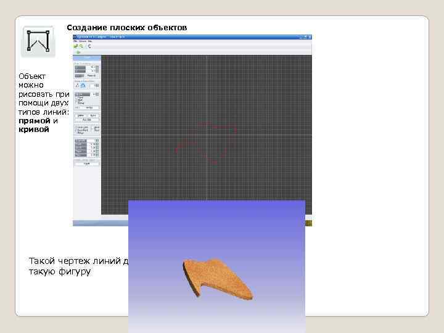444x333 pixels.
Task: Select the straight line tool icon in the side panel
Action: pos(77,85)
